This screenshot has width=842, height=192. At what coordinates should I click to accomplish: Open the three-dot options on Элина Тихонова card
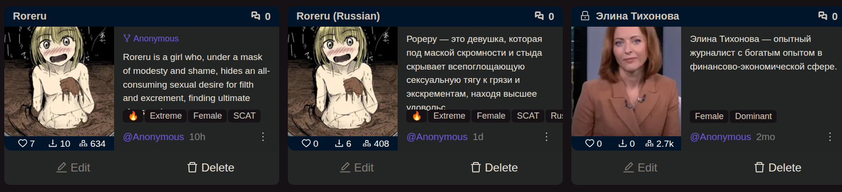point(830,137)
